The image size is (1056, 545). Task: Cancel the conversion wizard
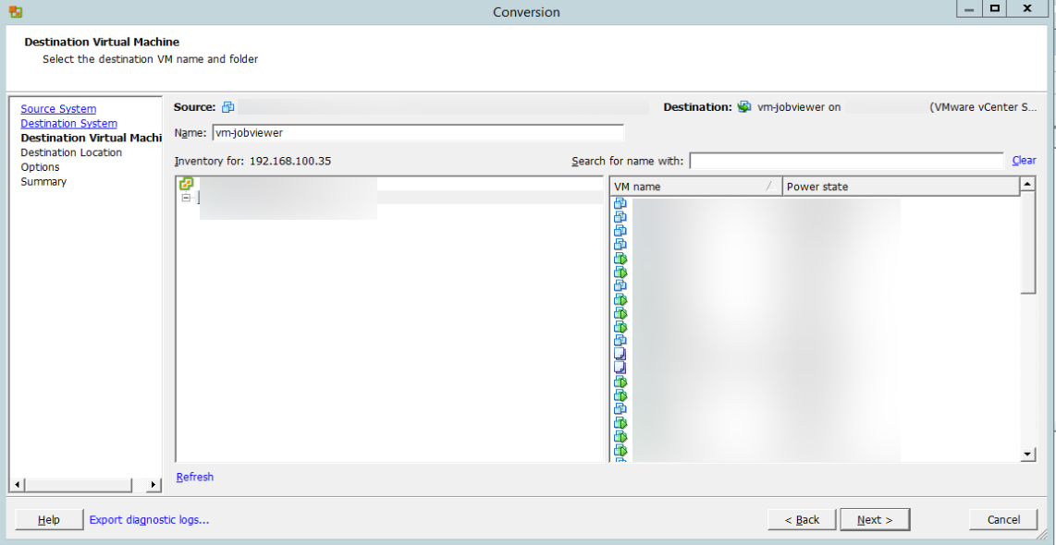[1002, 519]
